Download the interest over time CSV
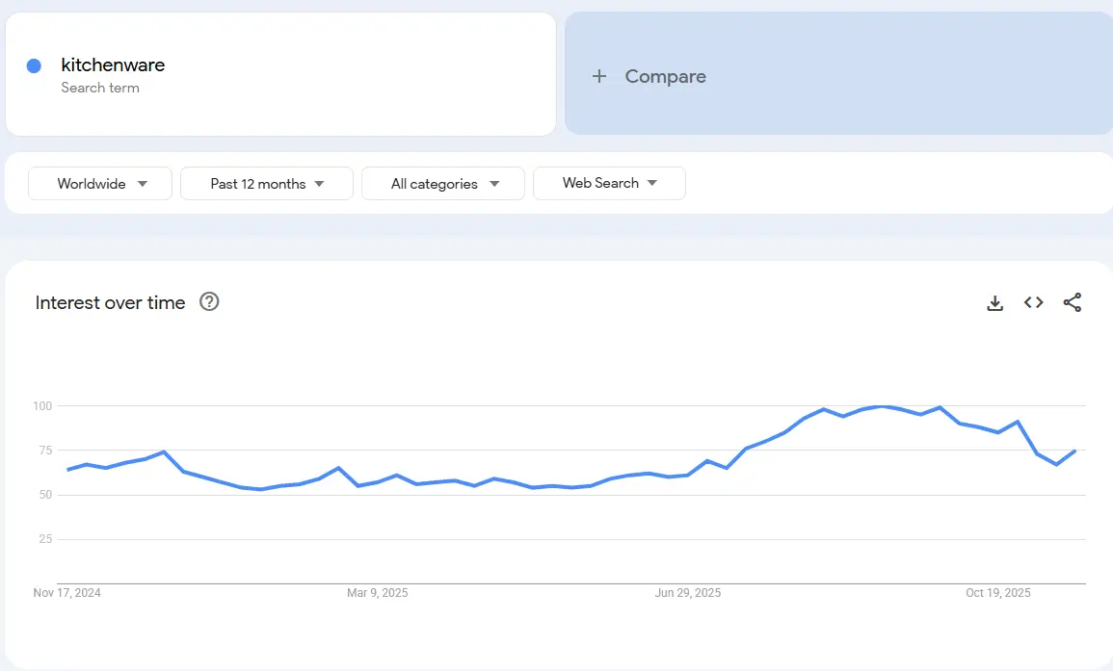This screenshot has width=1113, height=671. click(x=995, y=303)
